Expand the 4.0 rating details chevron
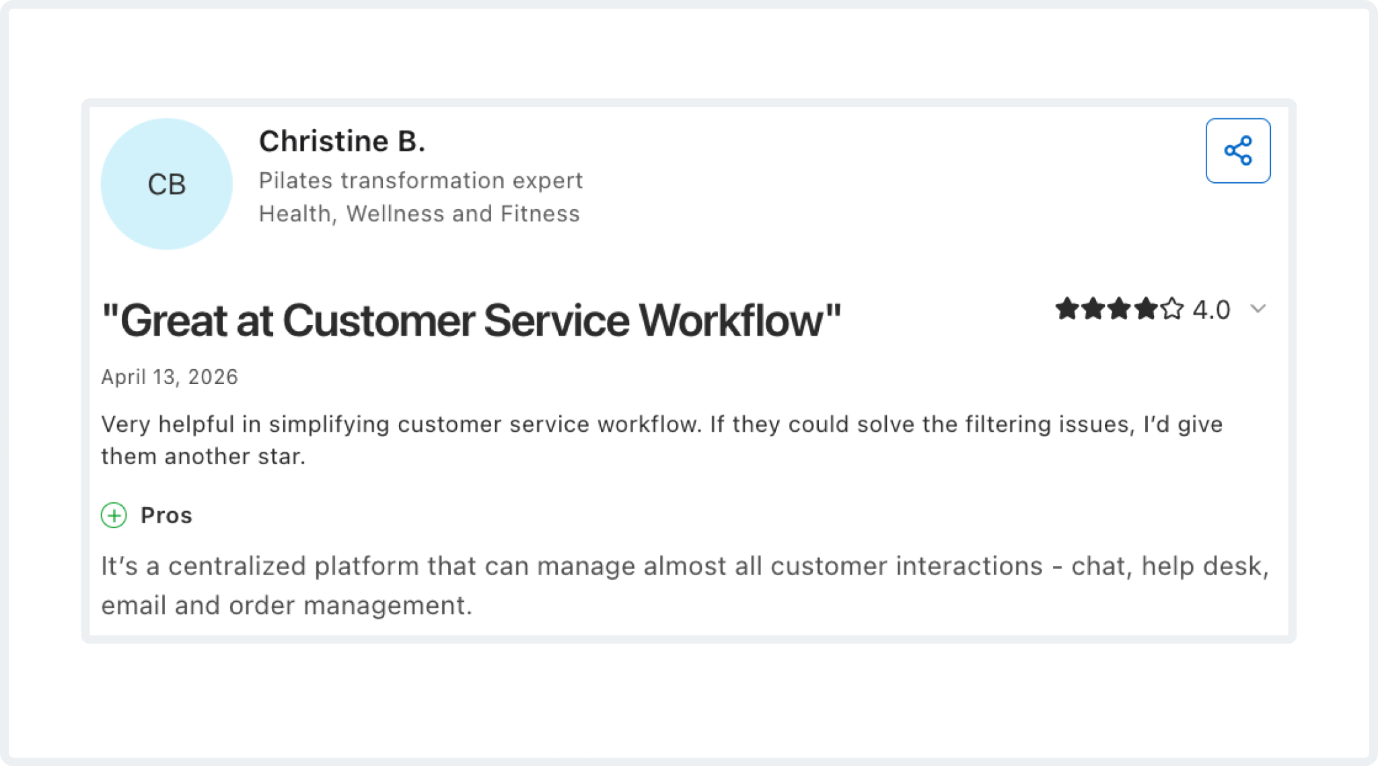 pyautogui.click(x=1258, y=309)
